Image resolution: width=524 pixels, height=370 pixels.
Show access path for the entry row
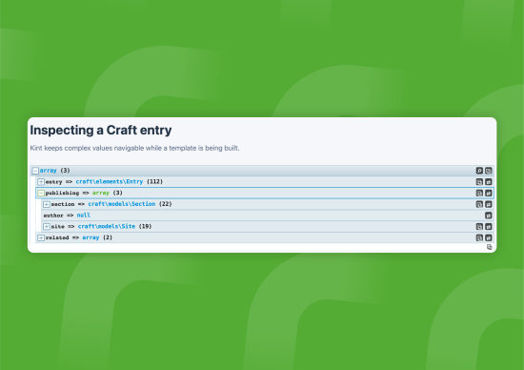click(488, 182)
